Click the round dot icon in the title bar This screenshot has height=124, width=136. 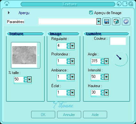pyautogui.click(x=119, y=4)
